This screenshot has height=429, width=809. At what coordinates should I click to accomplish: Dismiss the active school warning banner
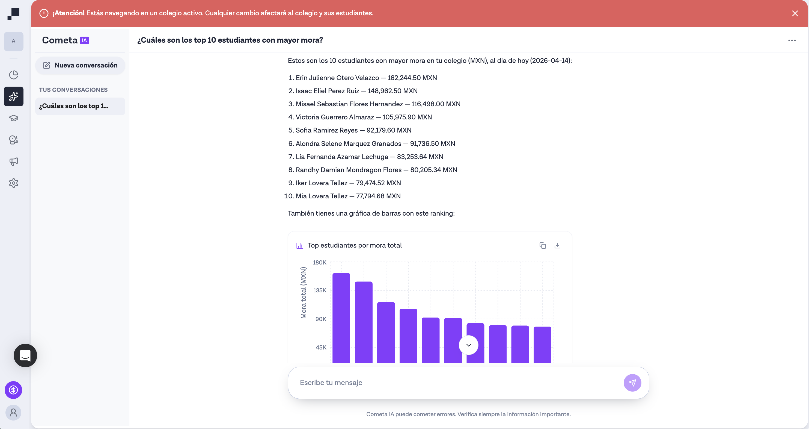(795, 13)
